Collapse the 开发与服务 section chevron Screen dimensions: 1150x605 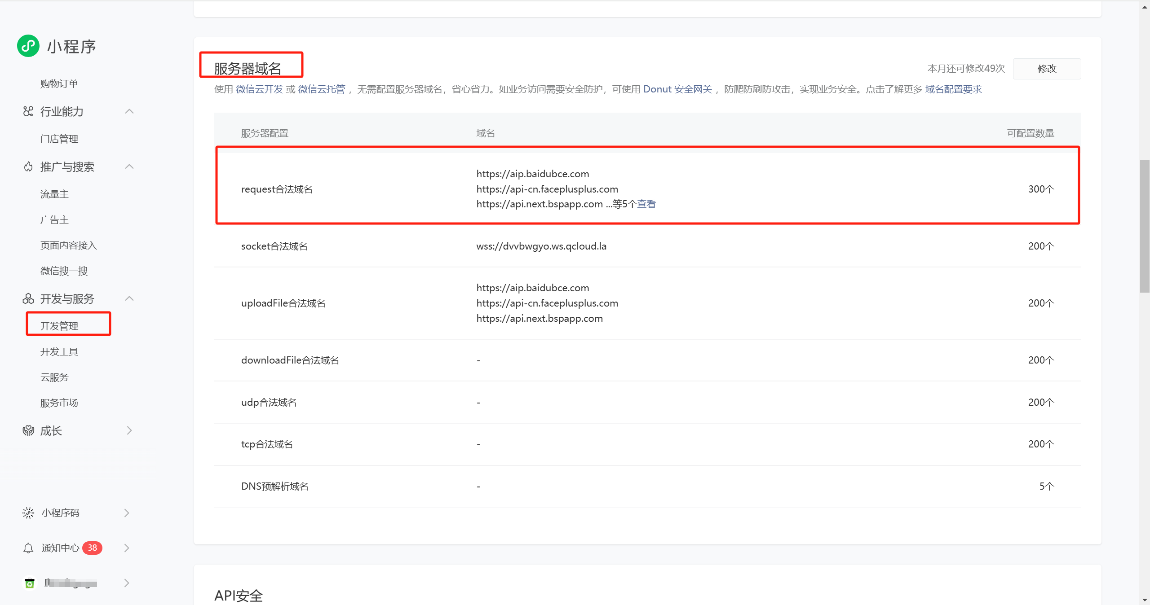129,299
